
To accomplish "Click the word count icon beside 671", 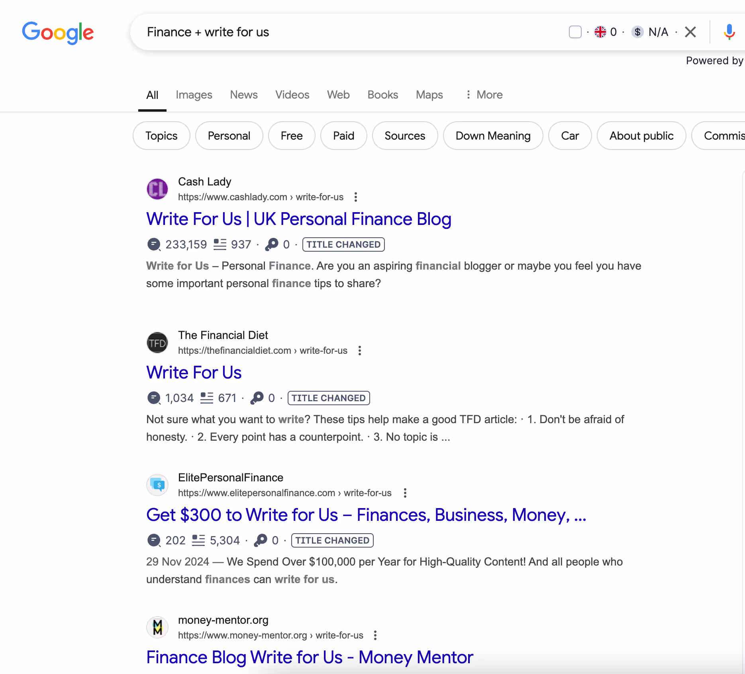I will [x=207, y=398].
